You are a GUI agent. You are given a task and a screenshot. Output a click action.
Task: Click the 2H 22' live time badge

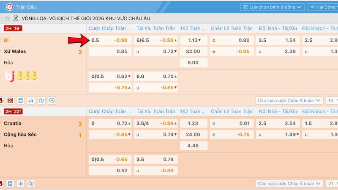pos(13,111)
